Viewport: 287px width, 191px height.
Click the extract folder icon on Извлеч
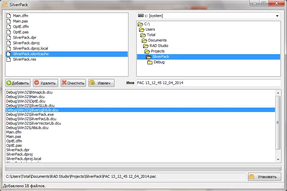click(x=92, y=83)
